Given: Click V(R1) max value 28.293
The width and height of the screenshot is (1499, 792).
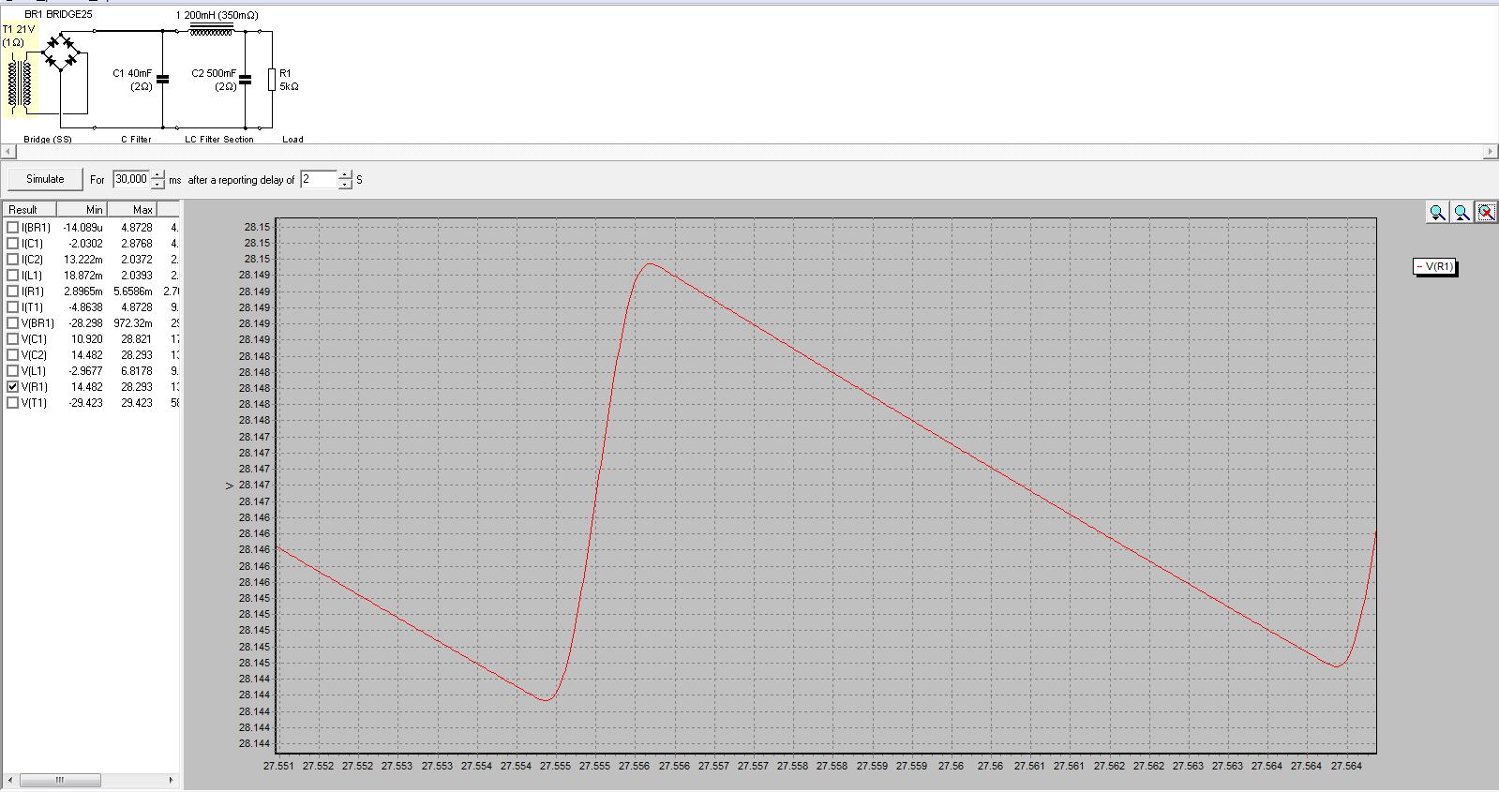Looking at the screenshot, I should coord(136,386).
